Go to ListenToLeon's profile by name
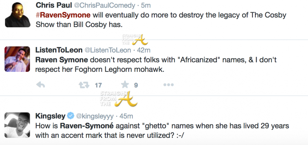The image size is (308, 145). pos(59,50)
